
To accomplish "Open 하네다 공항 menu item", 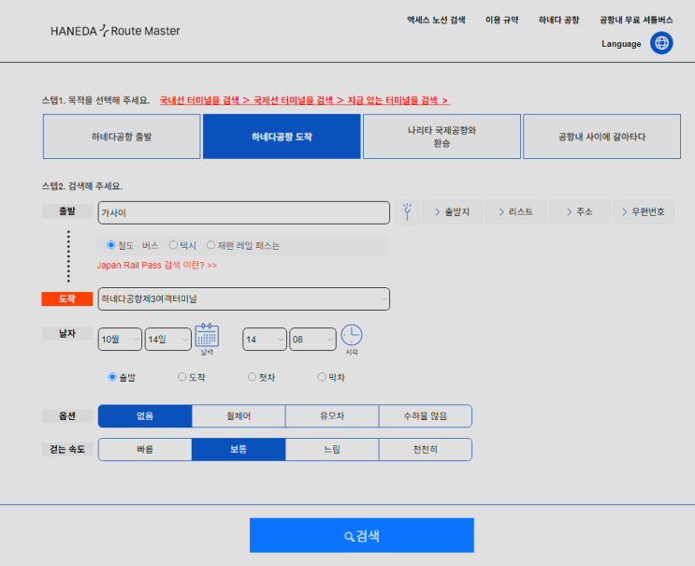I will (x=559, y=20).
